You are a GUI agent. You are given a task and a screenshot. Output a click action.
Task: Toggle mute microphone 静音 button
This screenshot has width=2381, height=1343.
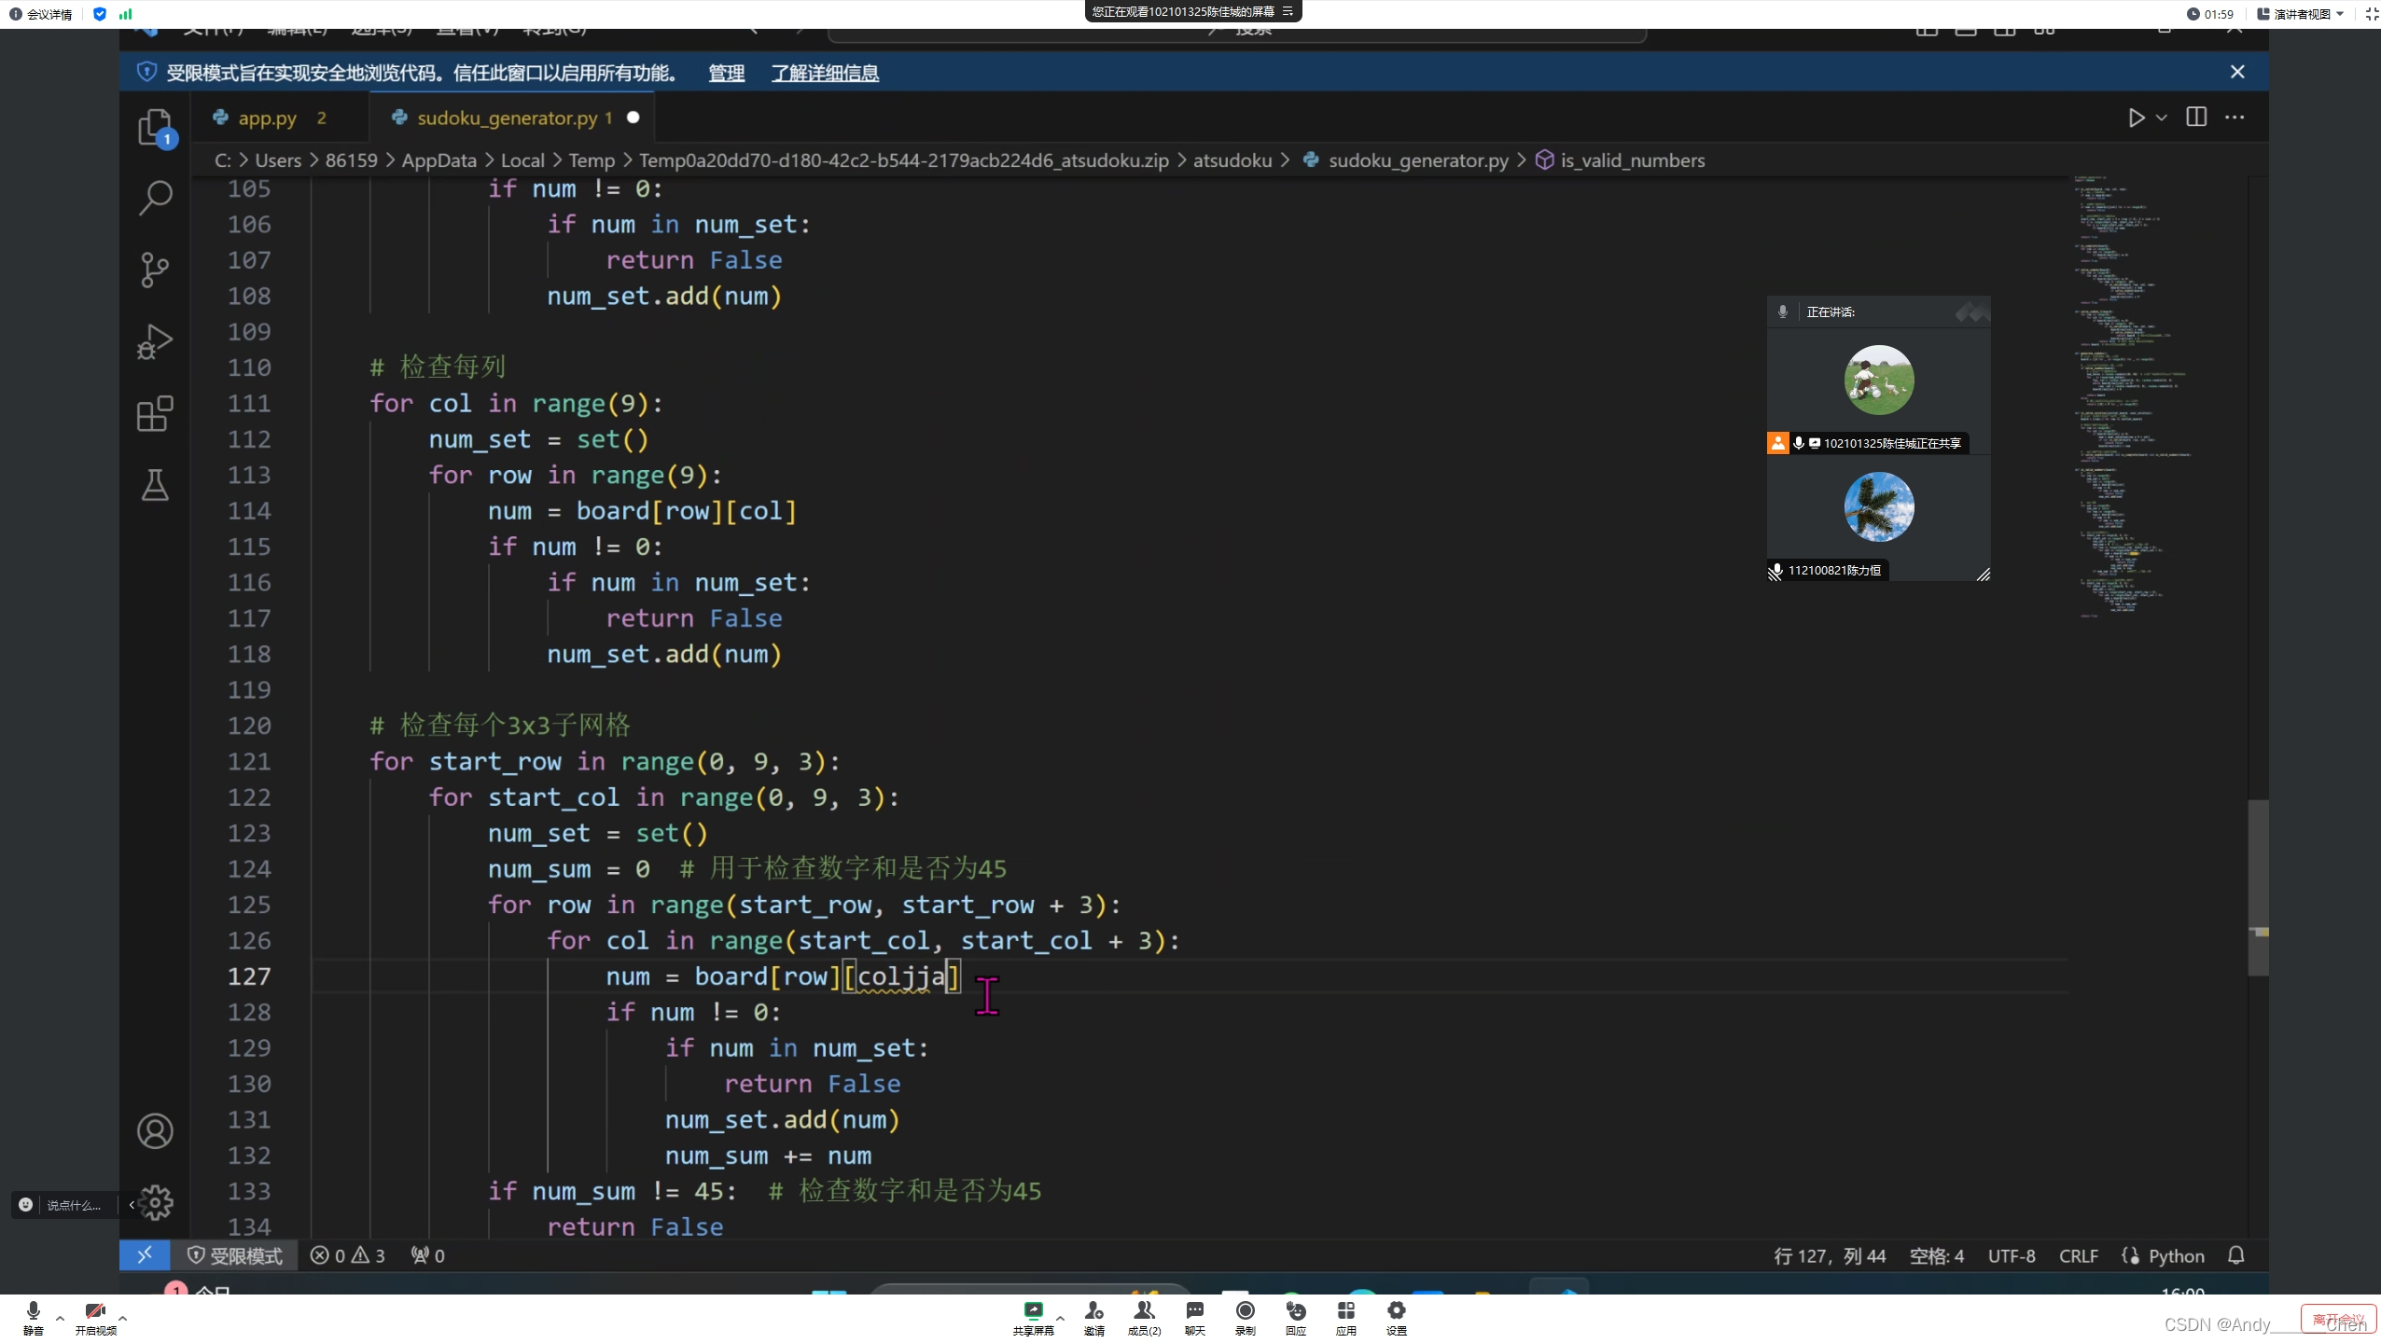coord(33,1318)
